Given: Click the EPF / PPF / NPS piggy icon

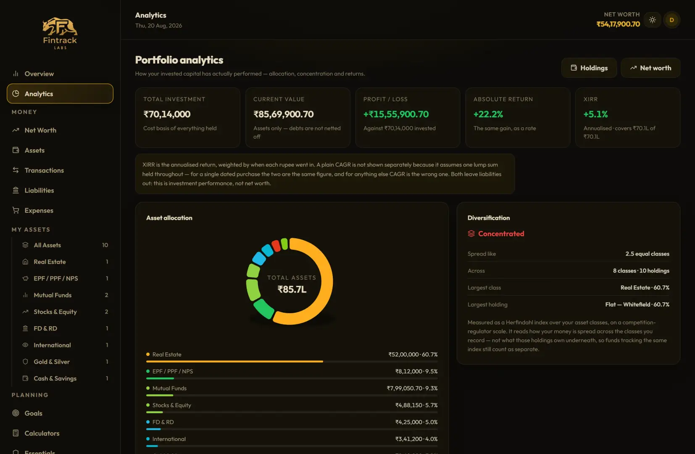Looking at the screenshot, I should pos(25,278).
